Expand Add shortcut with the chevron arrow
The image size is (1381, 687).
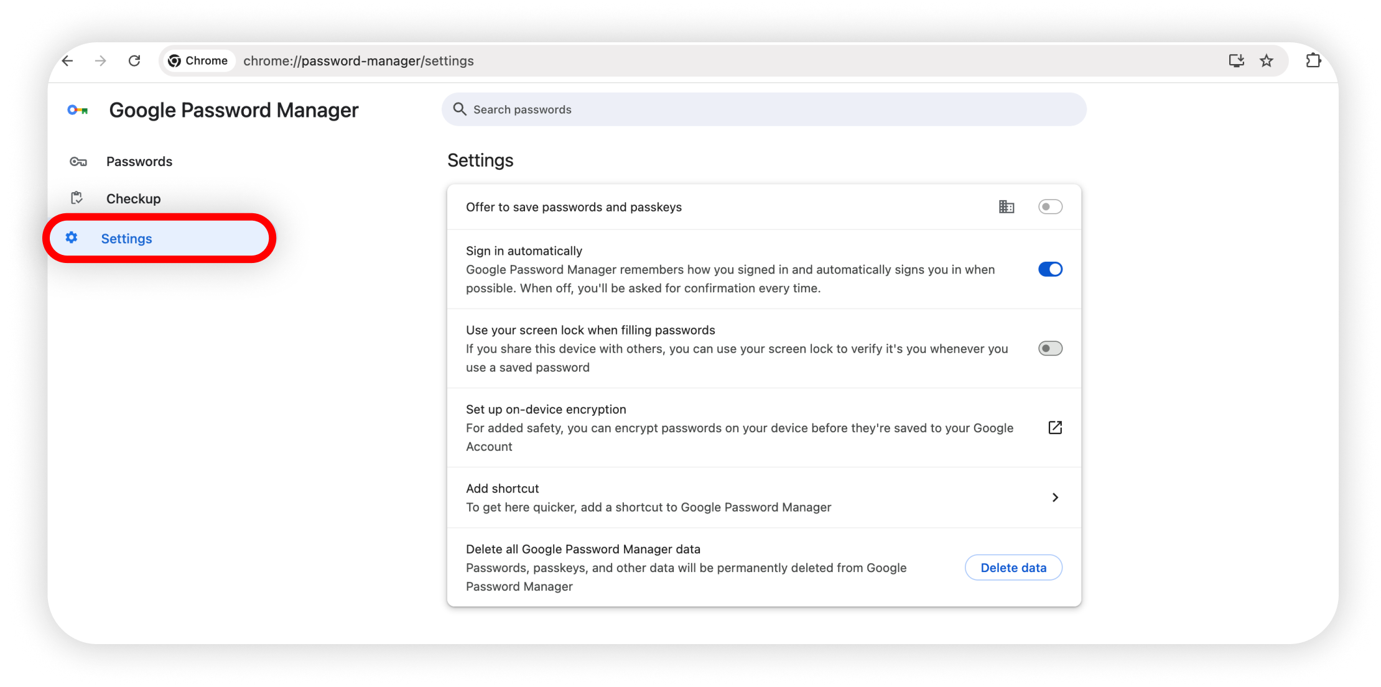pyautogui.click(x=1055, y=497)
